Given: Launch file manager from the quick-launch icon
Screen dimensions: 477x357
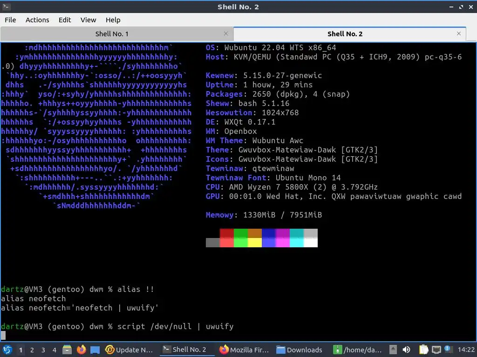Looking at the screenshot, I should point(67,350).
